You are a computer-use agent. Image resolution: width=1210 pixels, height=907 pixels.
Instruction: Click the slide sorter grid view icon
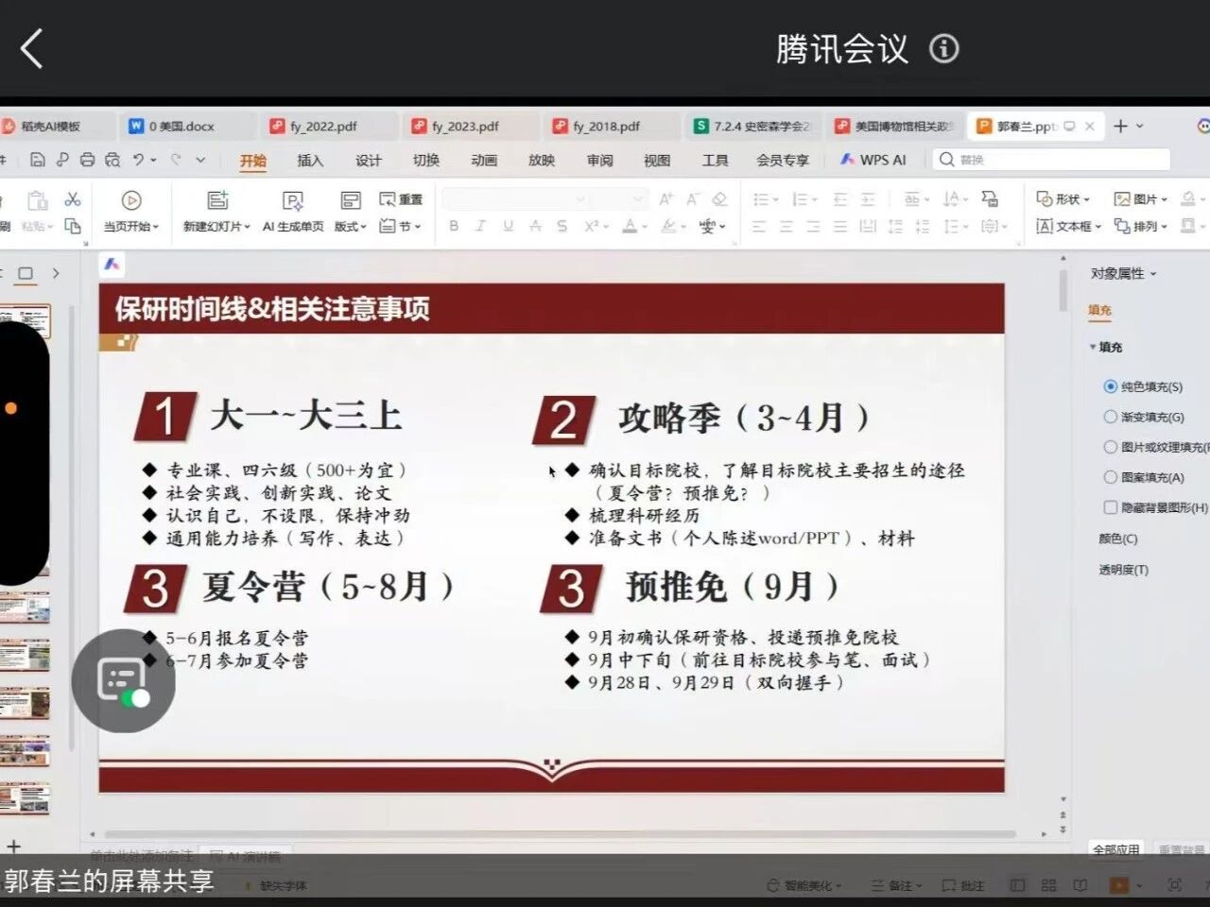tap(1048, 885)
